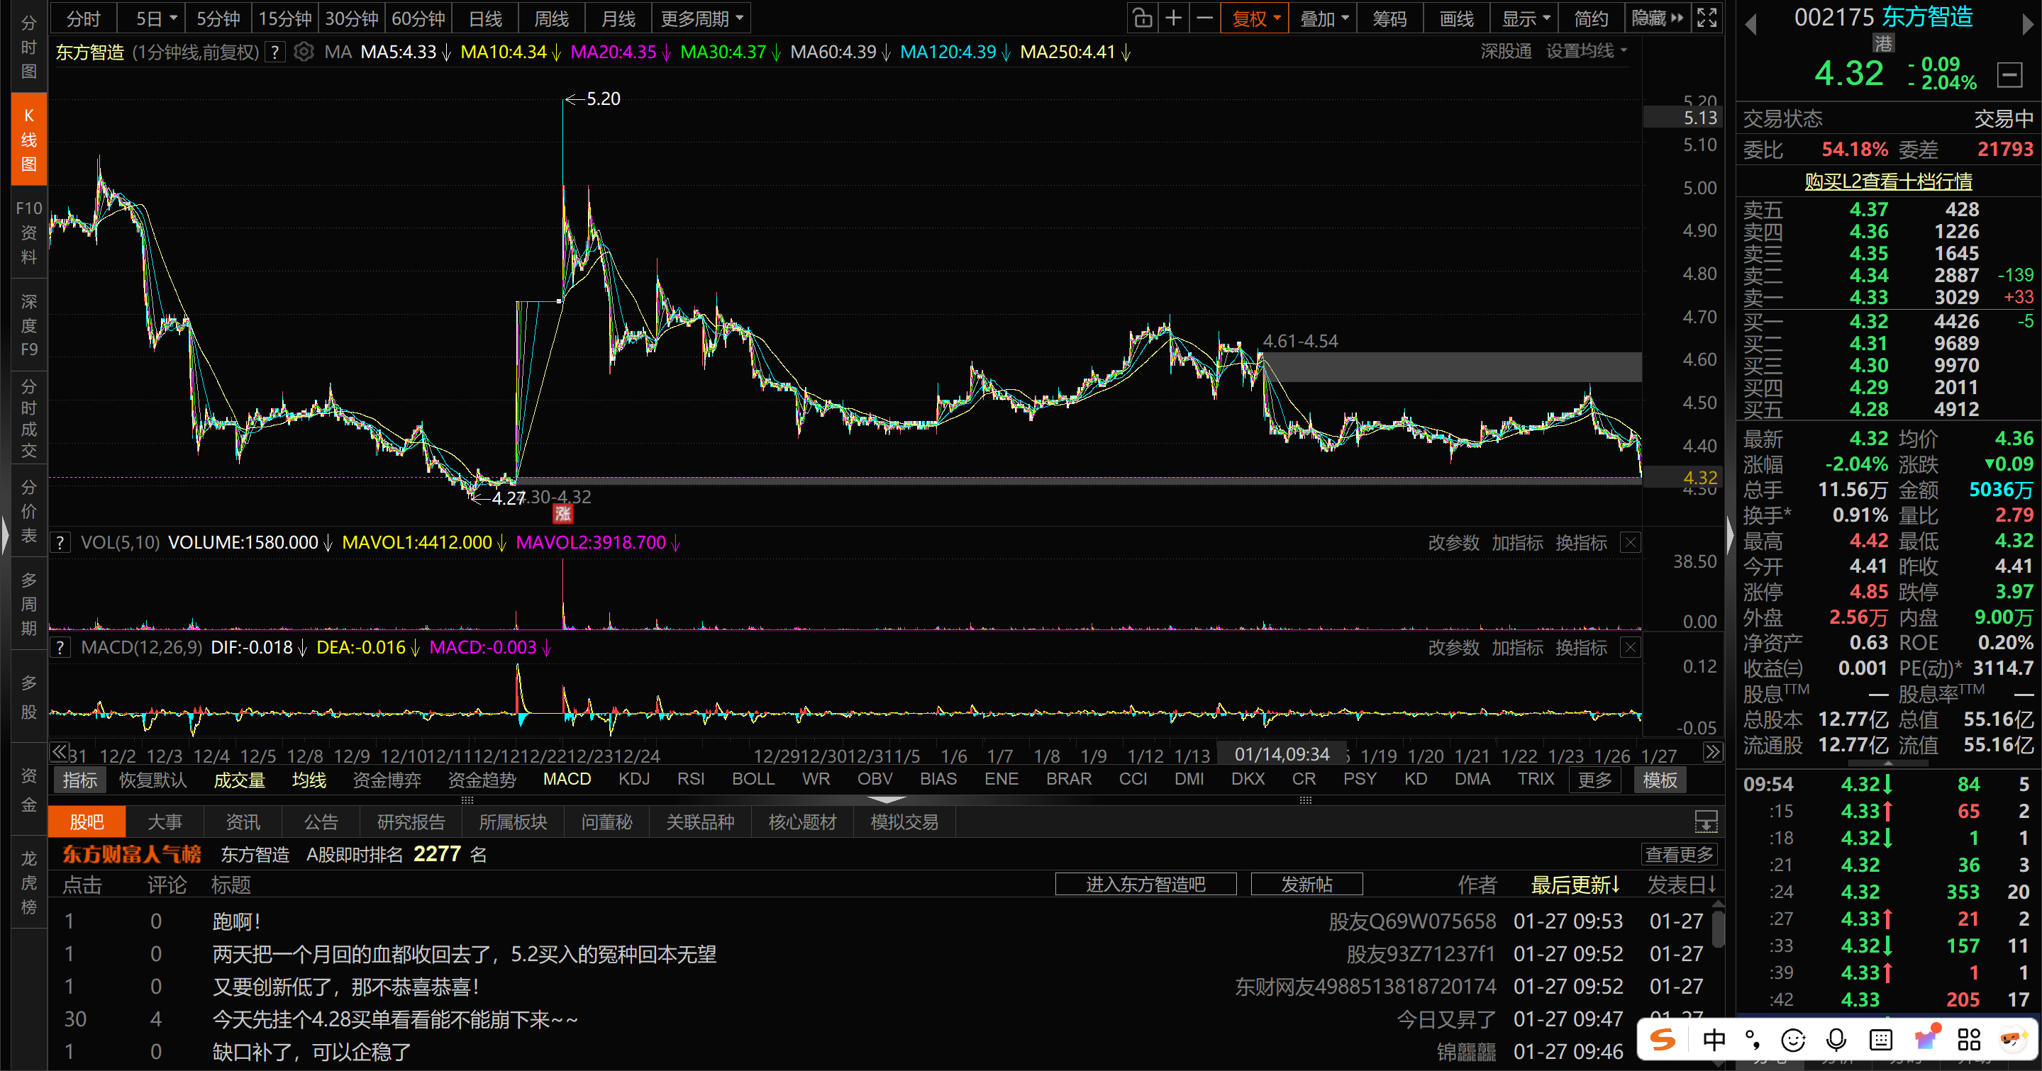
Task: Open the MA settings gear icon
Action: coord(304,52)
